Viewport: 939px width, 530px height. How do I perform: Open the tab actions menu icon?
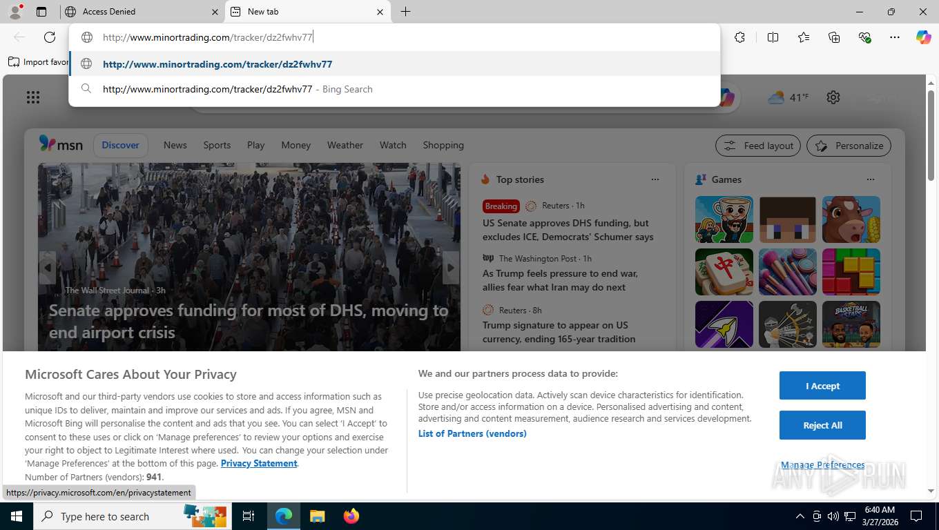(41, 12)
